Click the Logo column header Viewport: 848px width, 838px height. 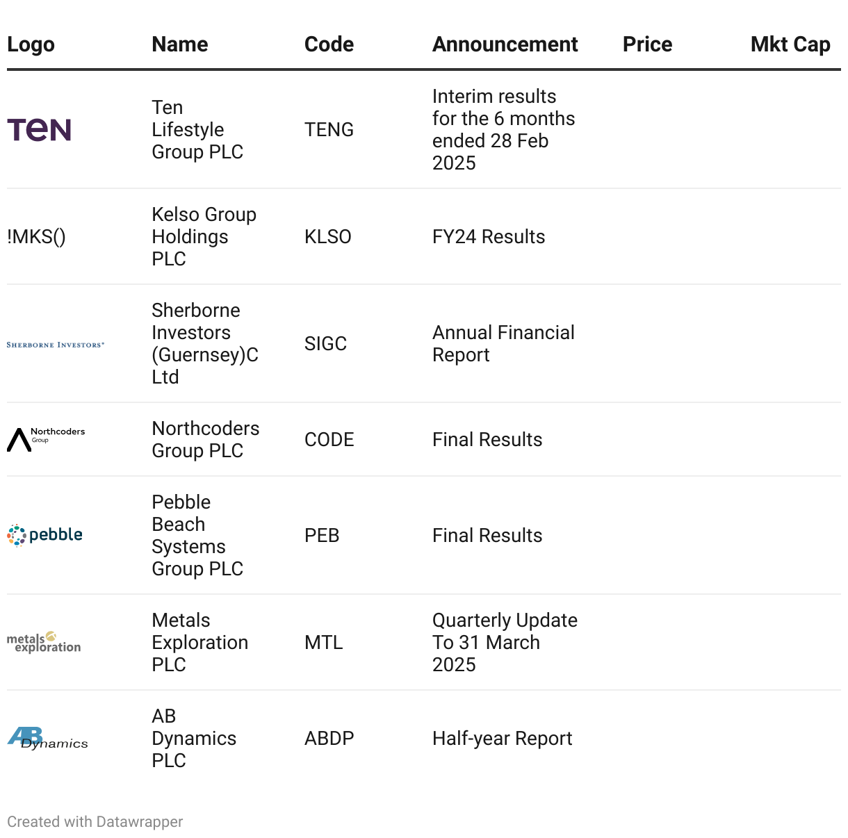31,44
